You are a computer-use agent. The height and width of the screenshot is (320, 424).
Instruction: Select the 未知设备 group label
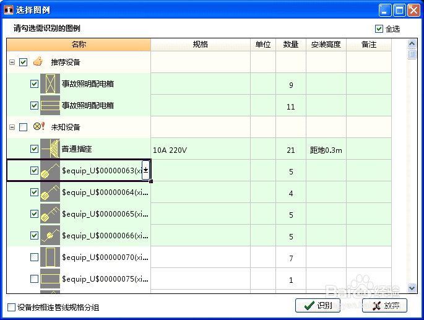click(66, 127)
